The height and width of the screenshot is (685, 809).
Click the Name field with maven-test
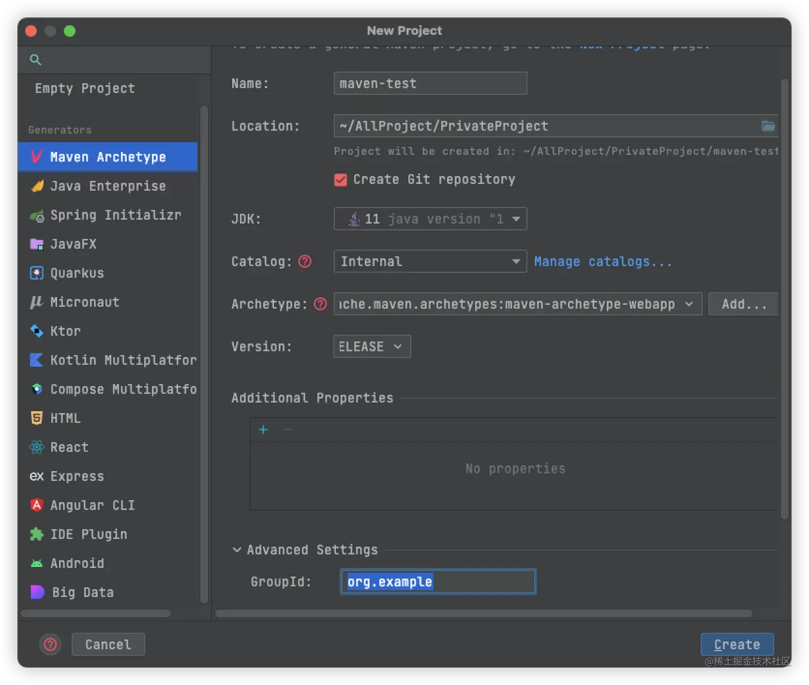pos(430,83)
